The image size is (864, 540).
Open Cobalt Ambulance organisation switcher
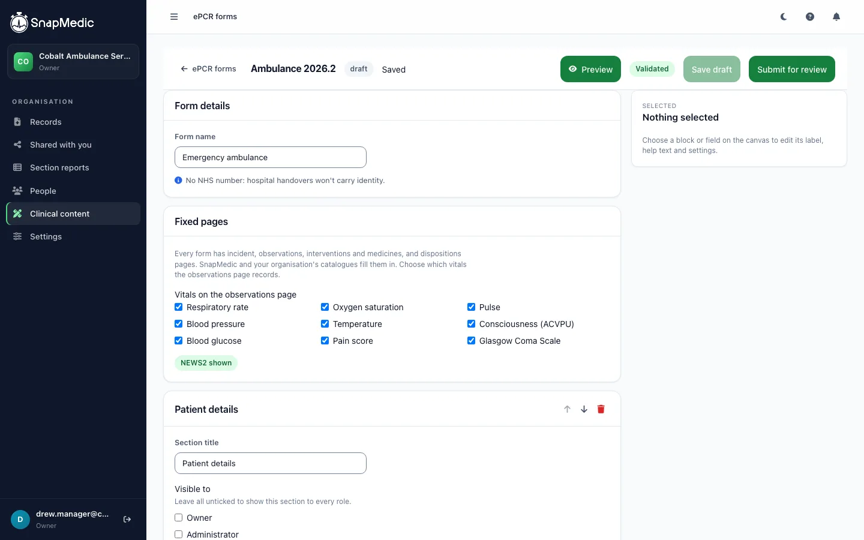(x=73, y=61)
